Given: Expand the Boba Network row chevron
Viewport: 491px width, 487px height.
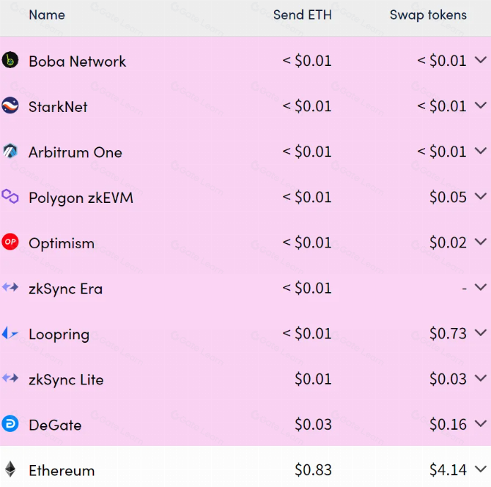Looking at the screenshot, I should tap(480, 59).
